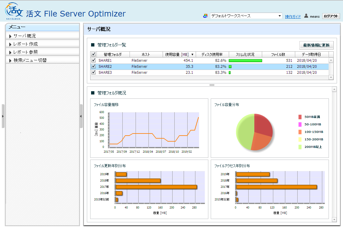Toggle the select-all checkbox in table header
Screen dimensions: 343x228
[93, 54]
